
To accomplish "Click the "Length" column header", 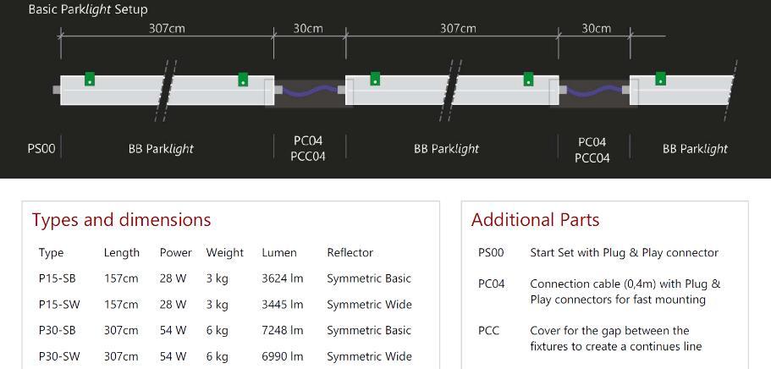I will [x=122, y=253].
